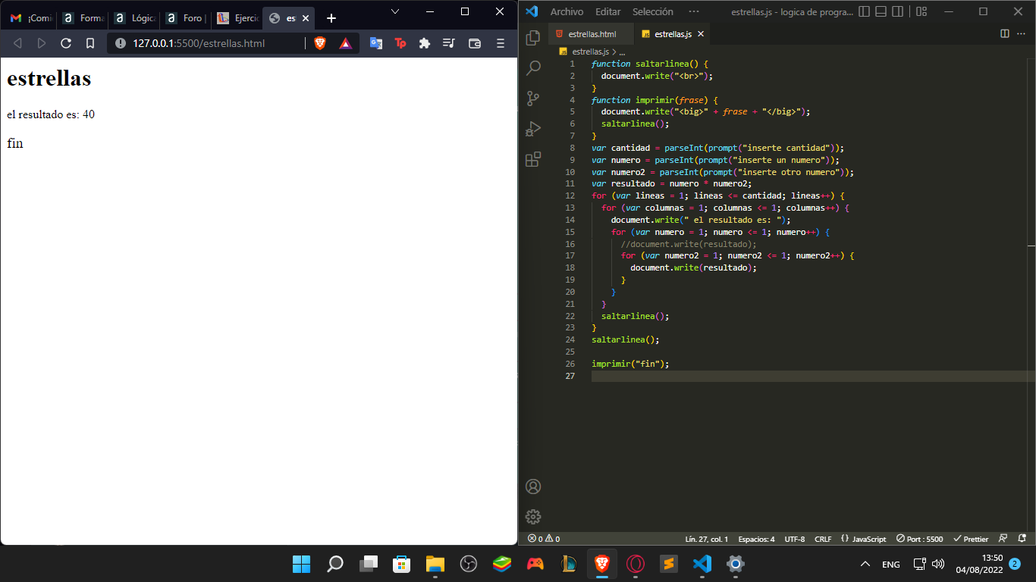Click the editor vertical scrollbar marker
1036x582 pixels.
(1031, 246)
